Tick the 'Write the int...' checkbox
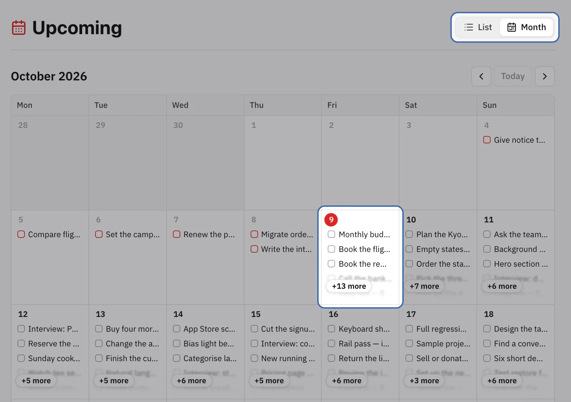Viewport: 571px width, 402px height. [254, 249]
